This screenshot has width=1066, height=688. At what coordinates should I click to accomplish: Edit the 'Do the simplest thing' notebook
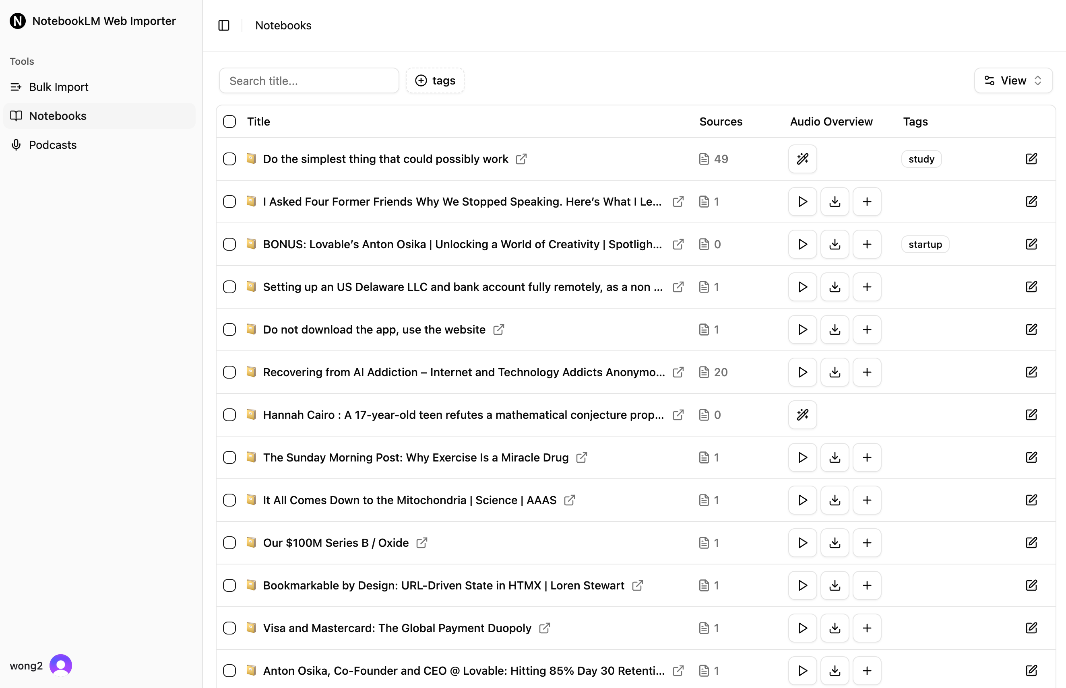(1031, 159)
